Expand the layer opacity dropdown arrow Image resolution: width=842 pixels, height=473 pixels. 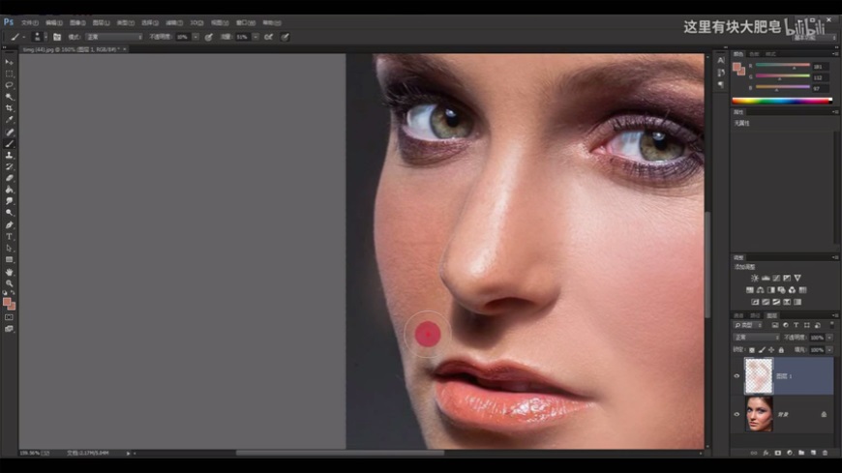(x=829, y=338)
